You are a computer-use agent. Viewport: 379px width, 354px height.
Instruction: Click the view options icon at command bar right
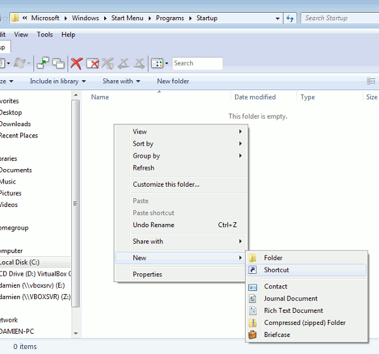tap(371, 81)
